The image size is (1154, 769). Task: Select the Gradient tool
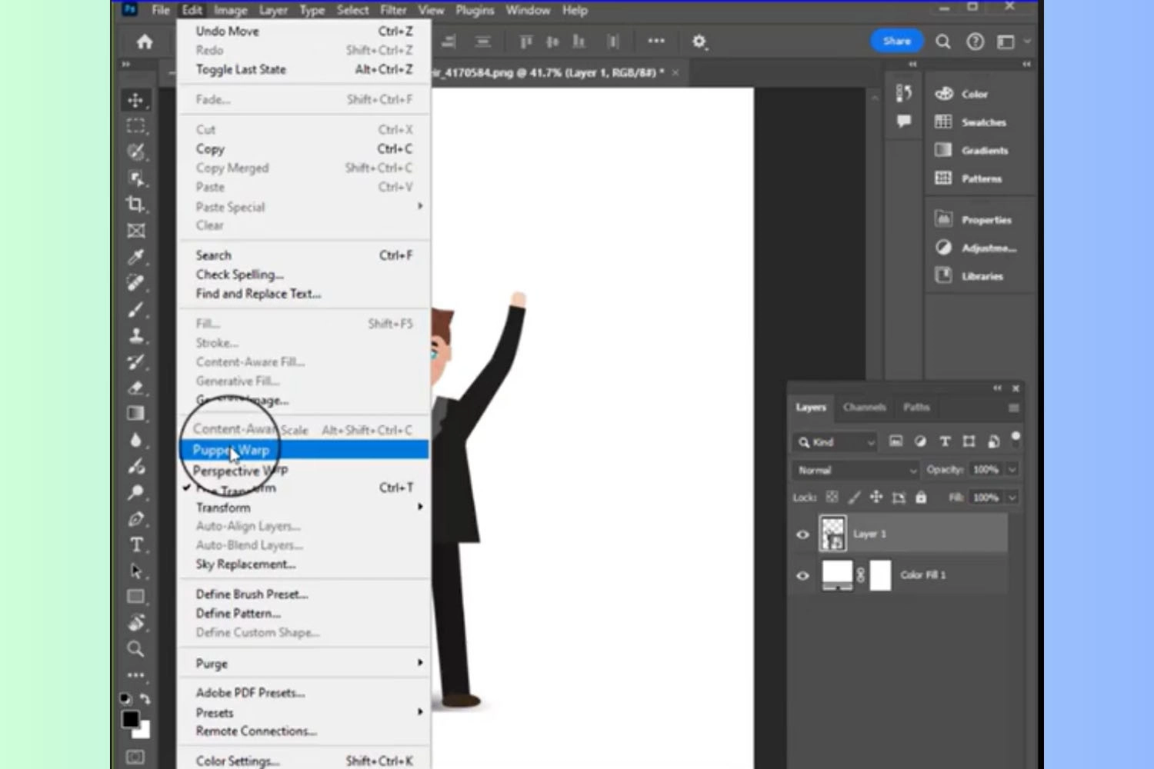(136, 414)
